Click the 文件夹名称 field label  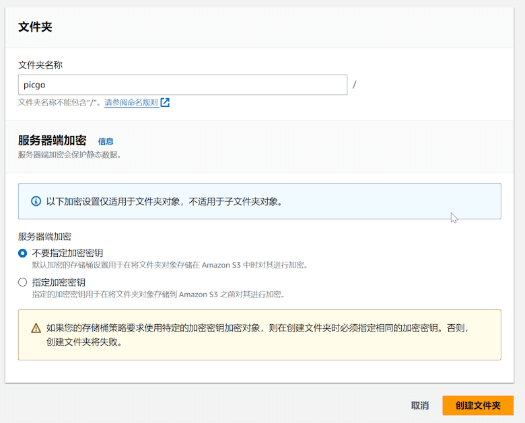40,65
